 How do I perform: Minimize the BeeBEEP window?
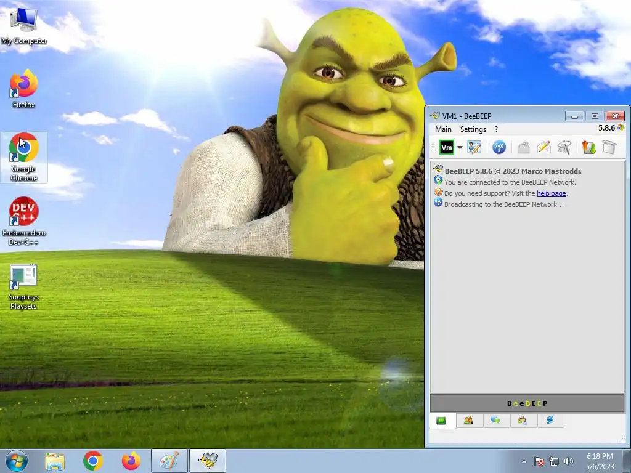click(x=574, y=116)
